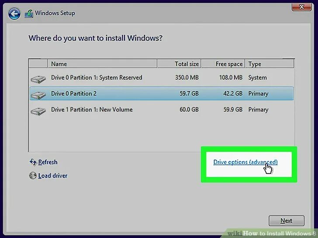
Task: Sort by the Total size column header
Action: (179, 64)
